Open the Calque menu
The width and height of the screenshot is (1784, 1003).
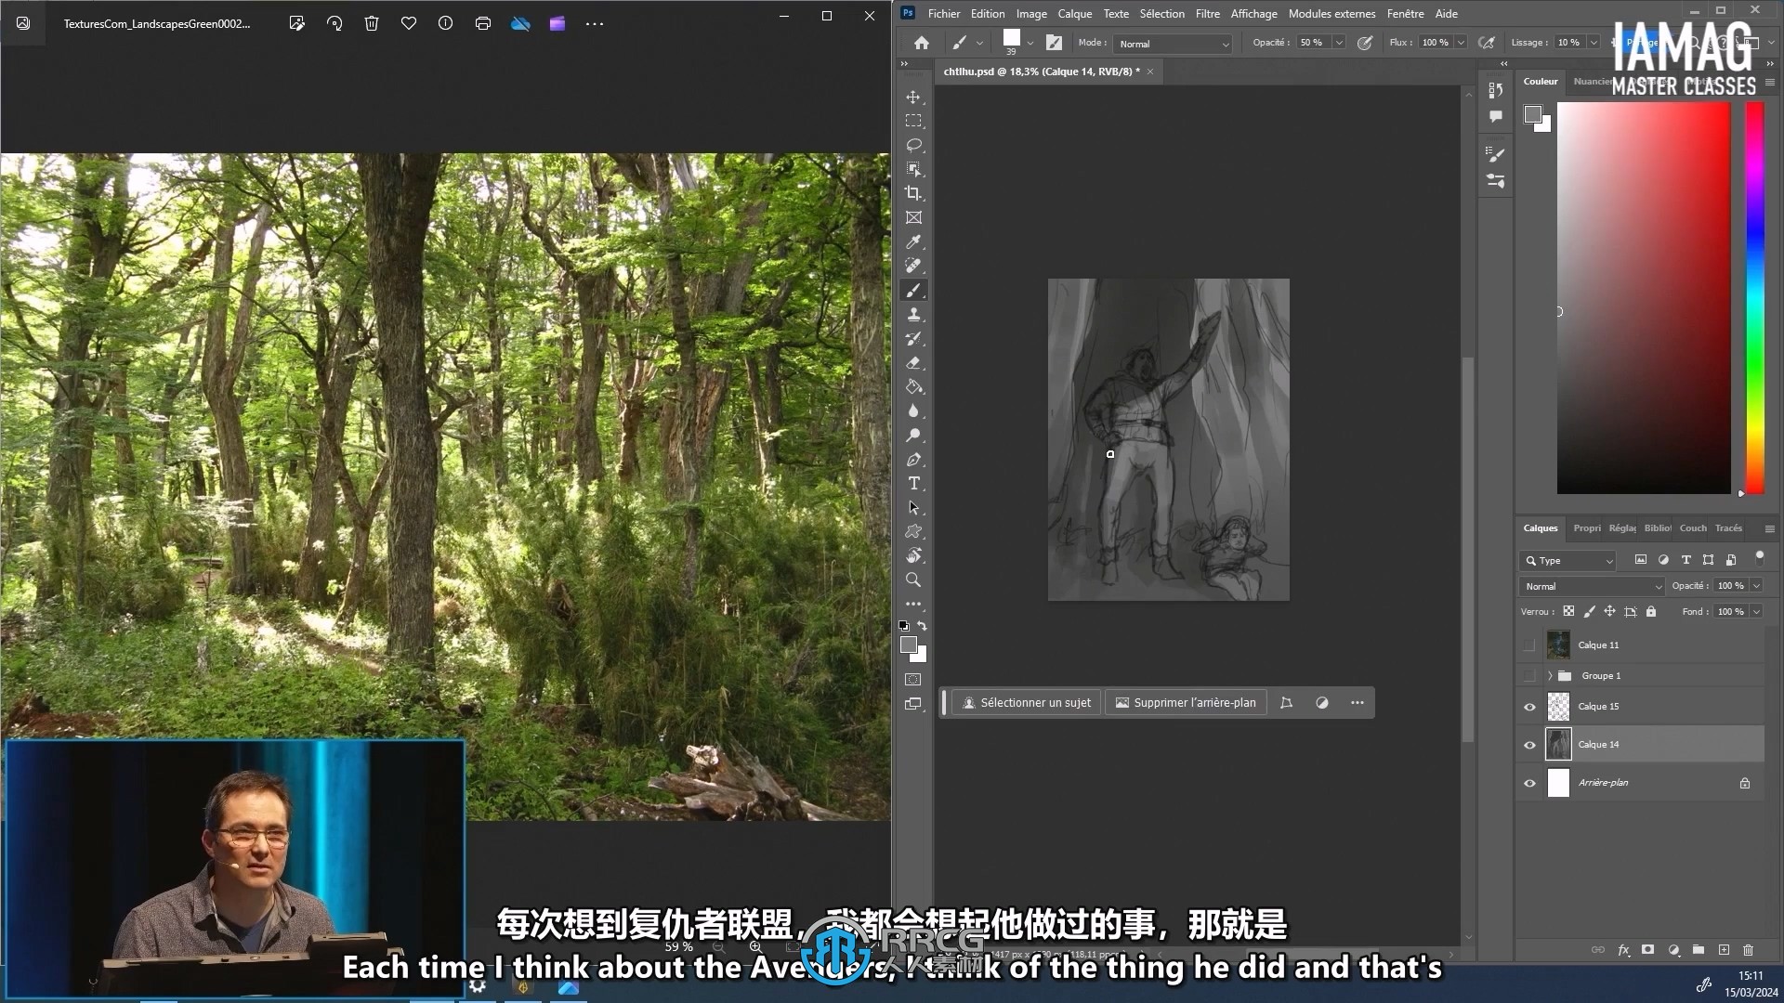(1075, 14)
